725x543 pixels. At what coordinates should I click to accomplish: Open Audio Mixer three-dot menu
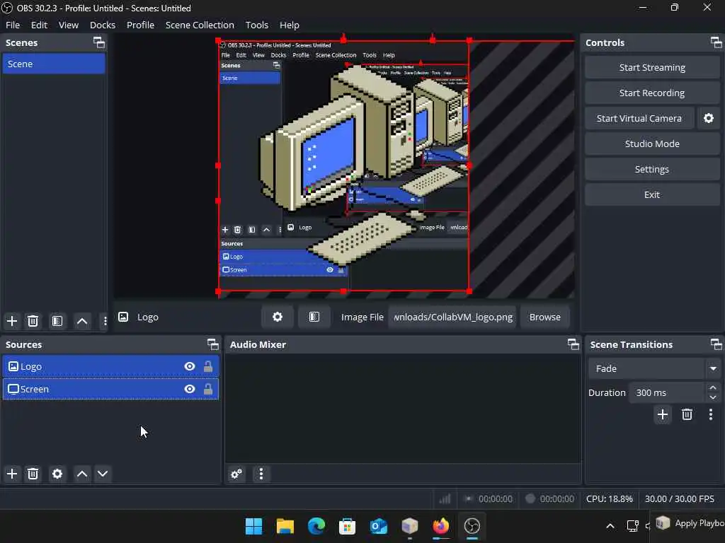coord(261,474)
